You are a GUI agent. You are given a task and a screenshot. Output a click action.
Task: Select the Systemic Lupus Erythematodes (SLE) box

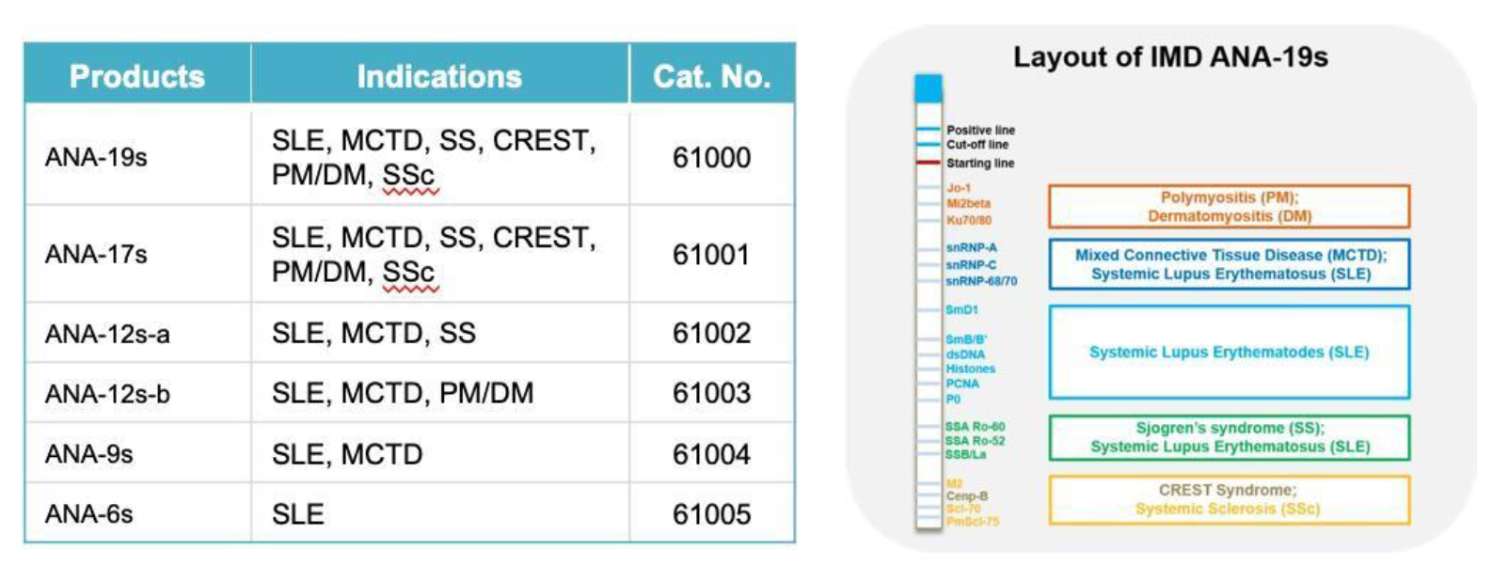1229,352
